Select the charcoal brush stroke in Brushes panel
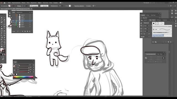Image resolution: width=177 pixels, height=99 pixels. click(162, 32)
